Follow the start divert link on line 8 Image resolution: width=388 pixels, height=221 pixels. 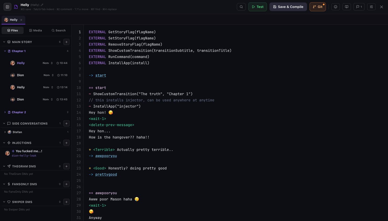[101, 75]
